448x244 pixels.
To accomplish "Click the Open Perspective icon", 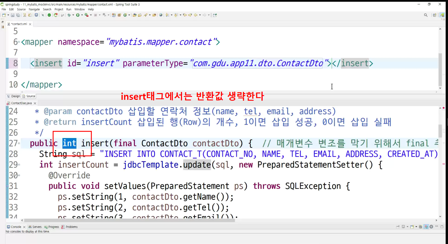I will (x=435, y=15).
